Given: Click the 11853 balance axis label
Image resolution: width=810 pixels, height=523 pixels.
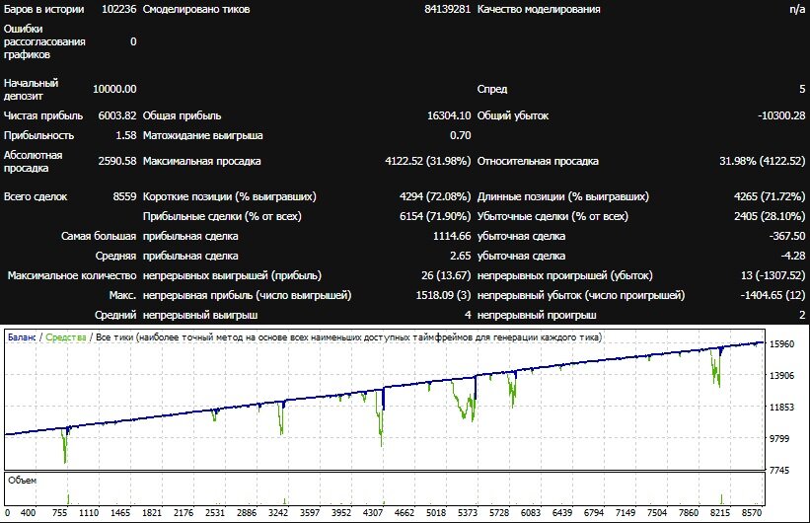Looking at the screenshot, I should pyautogui.click(x=782, y=408).
